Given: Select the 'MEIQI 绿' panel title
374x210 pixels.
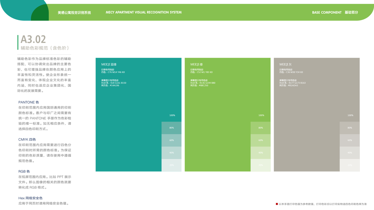Looking at the screenshot, I should (x=197, y=65).
